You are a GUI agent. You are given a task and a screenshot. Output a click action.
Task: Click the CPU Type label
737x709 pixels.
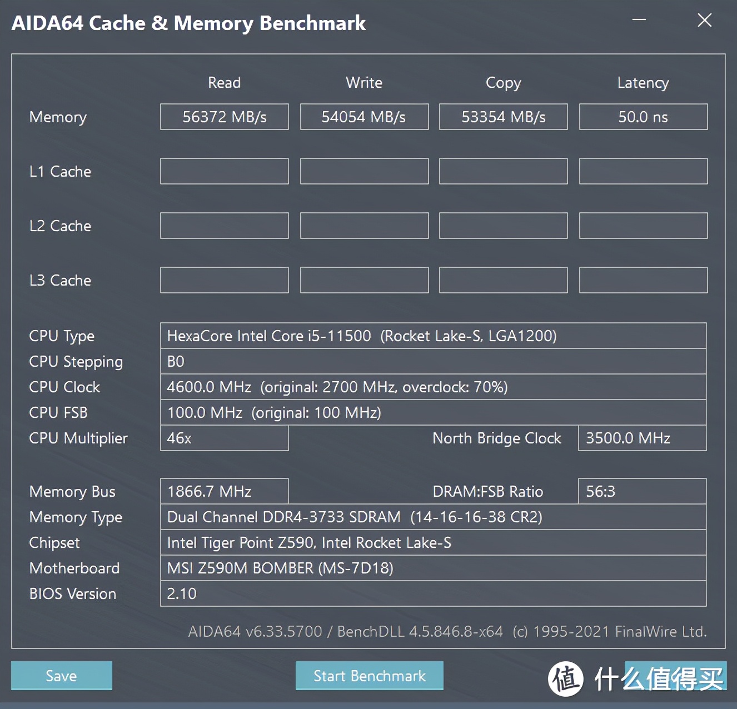(62, 336)
